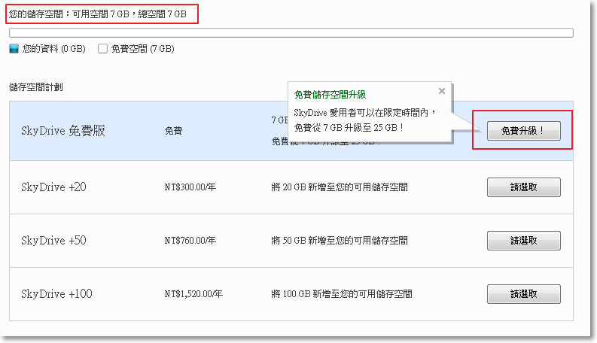Click the NT$760.00/年 price
This screenshot has height=343, width=597.
tap(190, 241)
